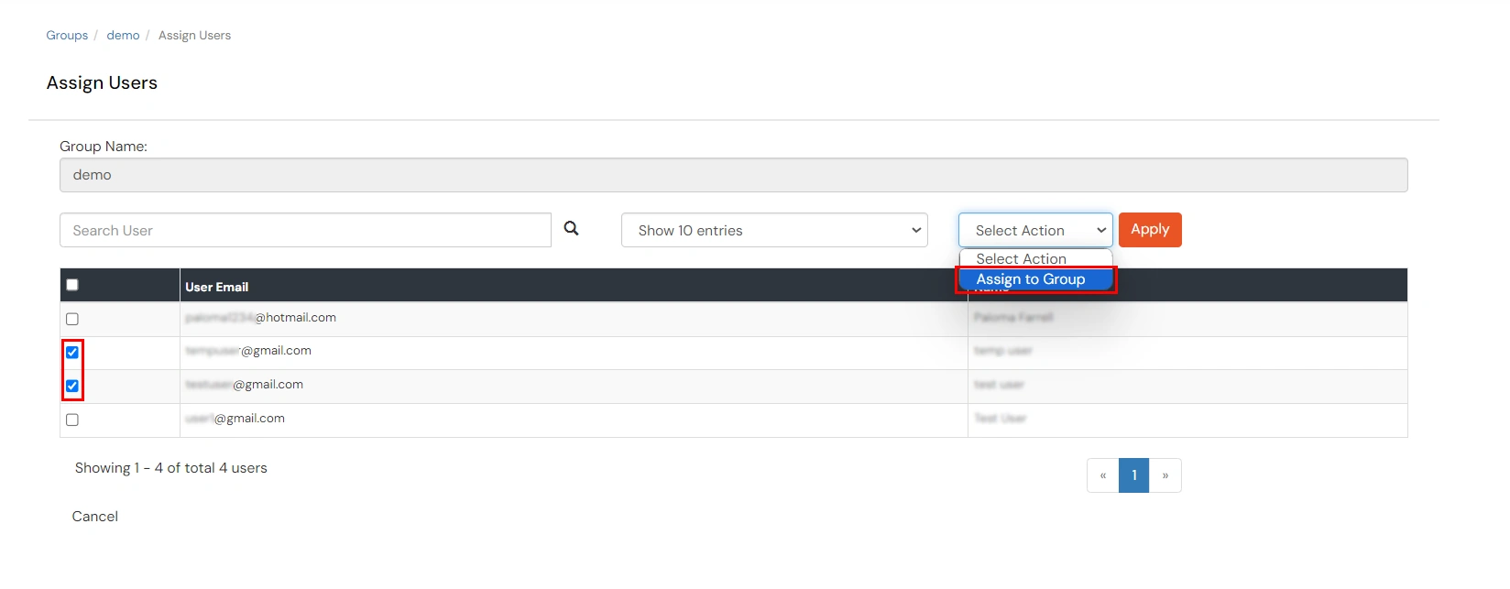Open the demo breadcrumb link
Viewport: 1510px width, 589px height.
pos(123,36)
